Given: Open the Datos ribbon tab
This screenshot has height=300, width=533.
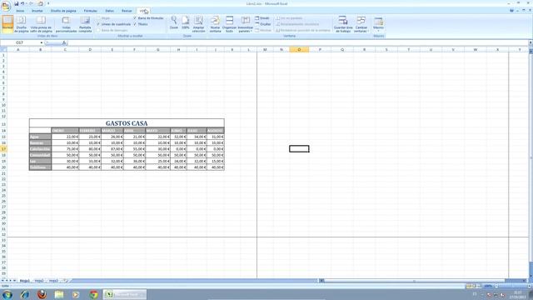Looking at the screenshot, I should point(109,11).
